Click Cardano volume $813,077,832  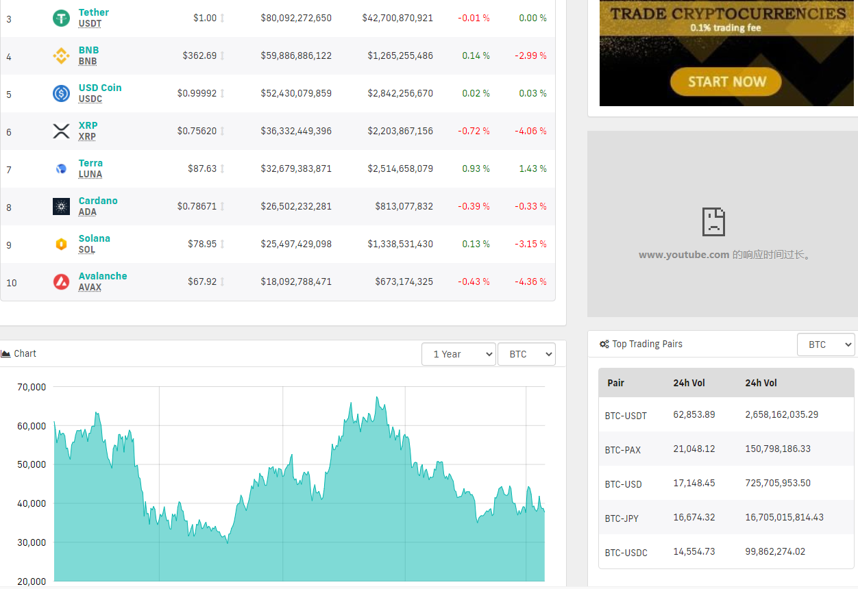404,206
